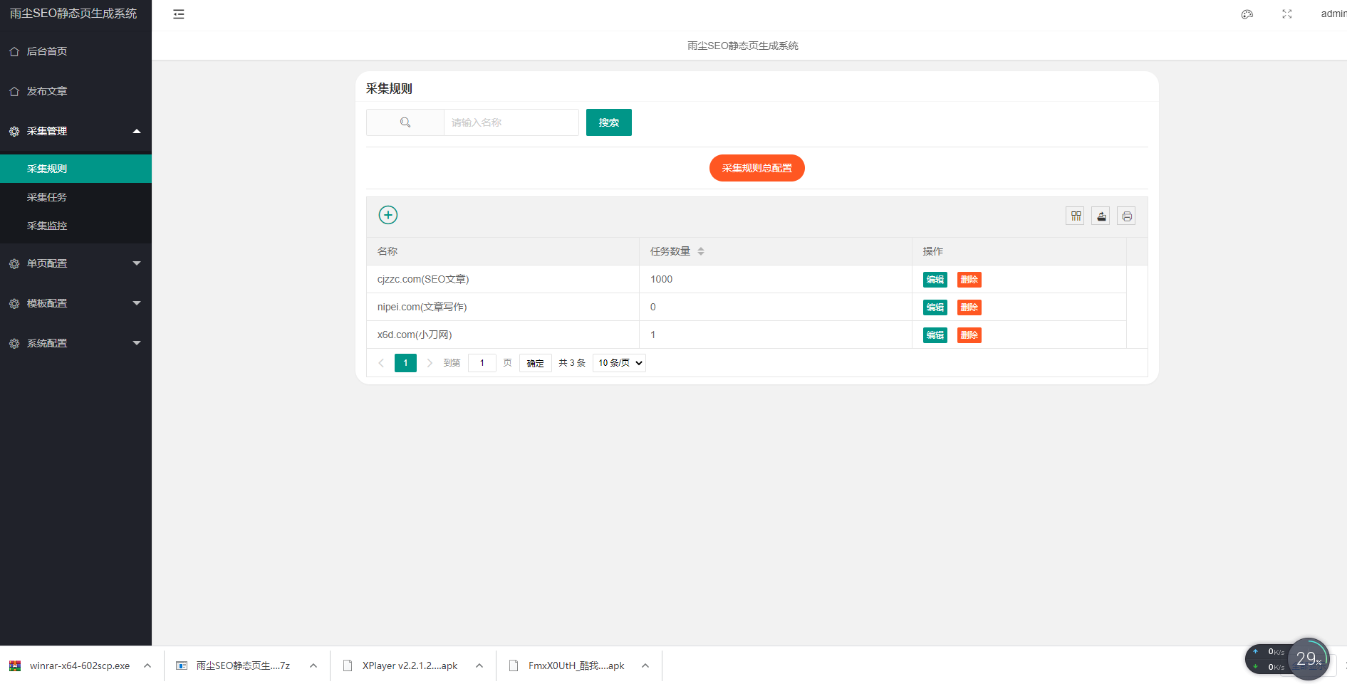Click the export table icon
Screen dimensions: 1347x684
click(x=1101, y=216)
